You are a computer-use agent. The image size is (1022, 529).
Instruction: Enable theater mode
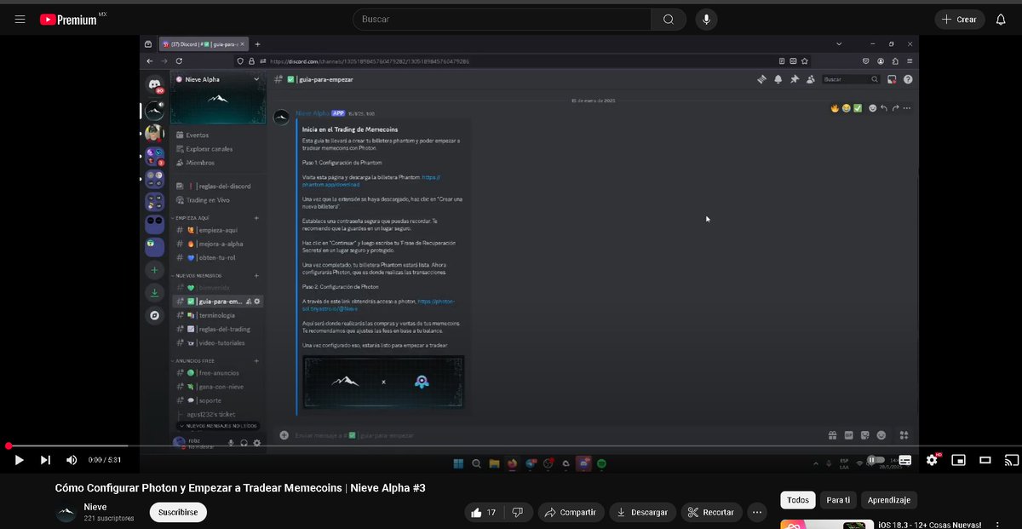click(985, 460)
